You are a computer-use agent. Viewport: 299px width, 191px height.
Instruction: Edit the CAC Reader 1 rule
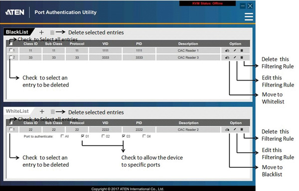click(235, 50)
